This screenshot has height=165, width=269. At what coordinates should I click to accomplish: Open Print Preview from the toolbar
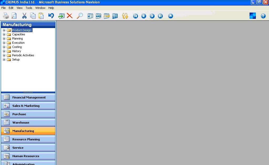[14, 16]
